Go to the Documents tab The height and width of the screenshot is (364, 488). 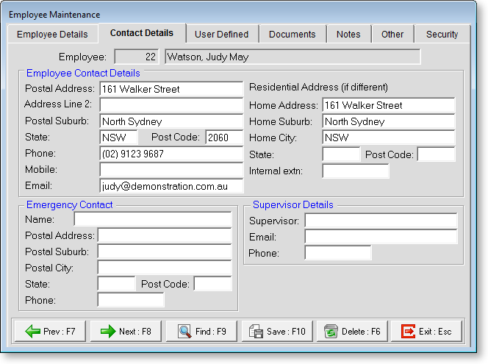coord(292,34)
